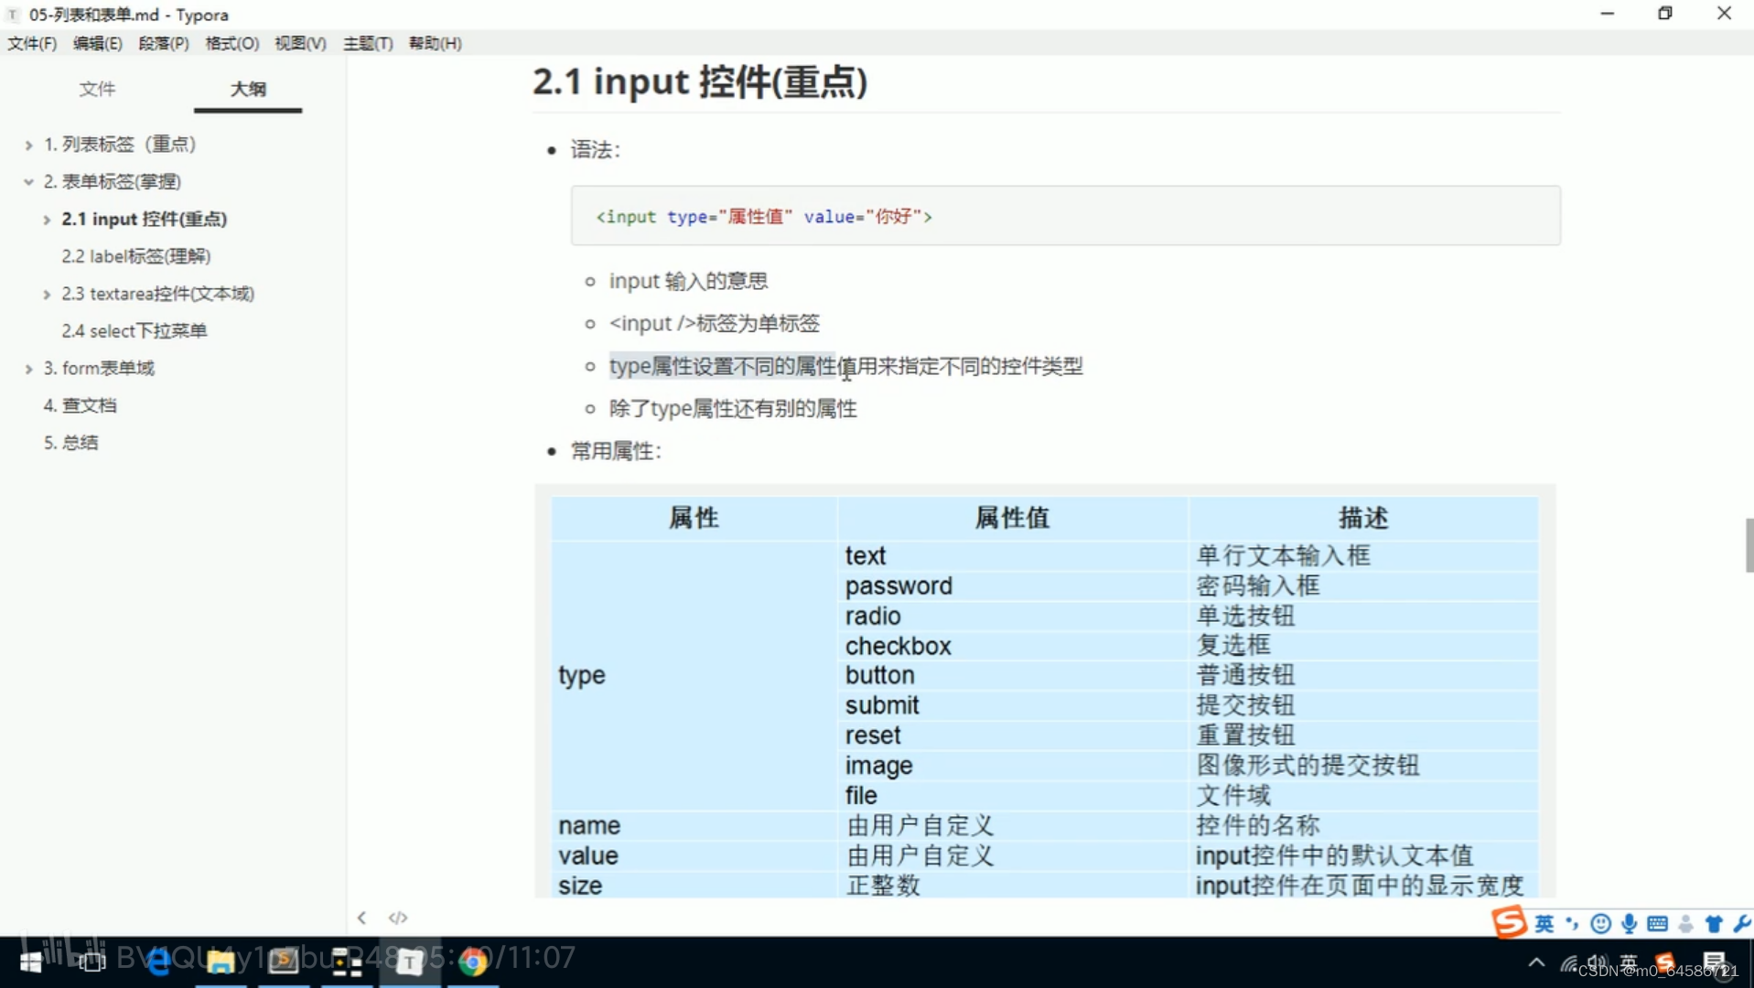This screenshot has width=1754, height=988.
Task: Show hidden system tray icons
Action: click(1536, 963)
